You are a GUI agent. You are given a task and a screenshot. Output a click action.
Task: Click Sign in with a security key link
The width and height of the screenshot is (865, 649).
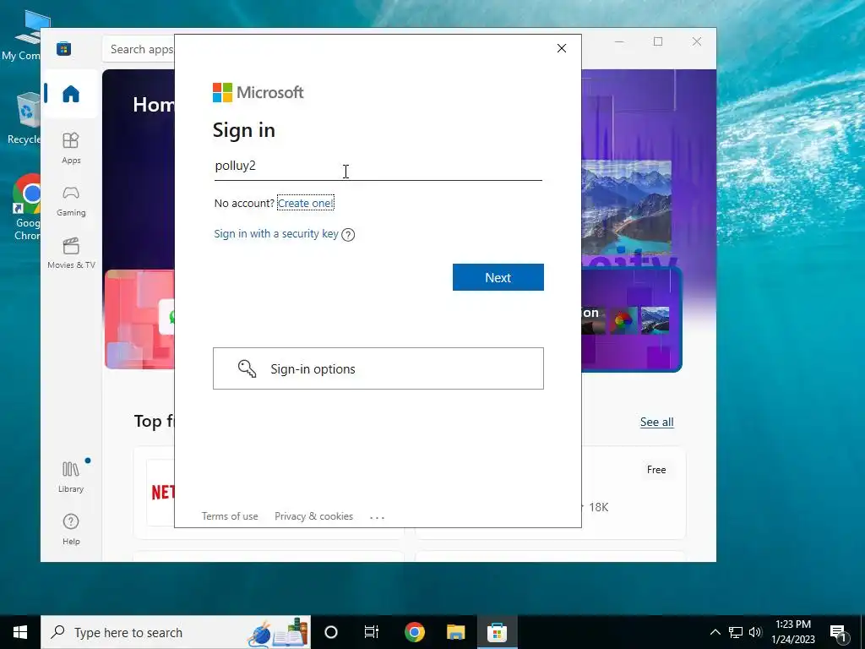click(276, 233)
